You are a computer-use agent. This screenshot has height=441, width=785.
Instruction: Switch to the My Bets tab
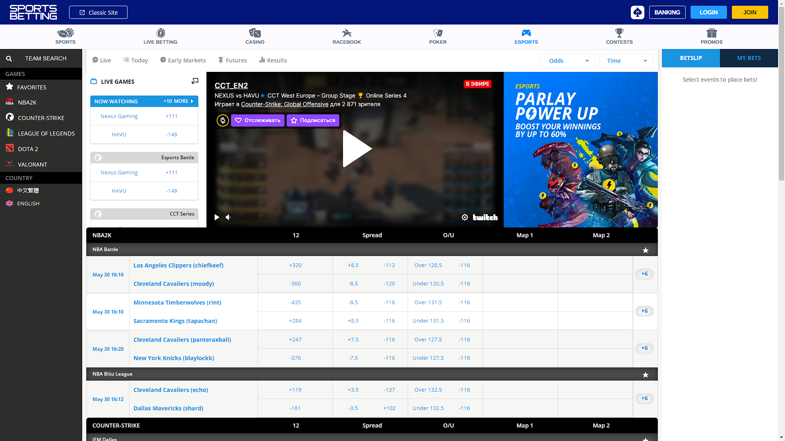pos(749,58)
